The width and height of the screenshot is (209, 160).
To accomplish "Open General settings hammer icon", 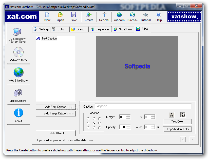I will click(104, 15).
